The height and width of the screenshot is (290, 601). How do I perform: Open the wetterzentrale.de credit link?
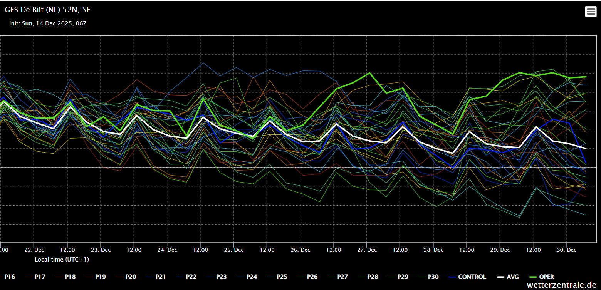(562, 285)
